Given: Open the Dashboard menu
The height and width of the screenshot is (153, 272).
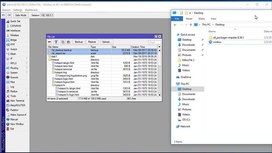Looking at the screenshot, I should click(31, 10).
